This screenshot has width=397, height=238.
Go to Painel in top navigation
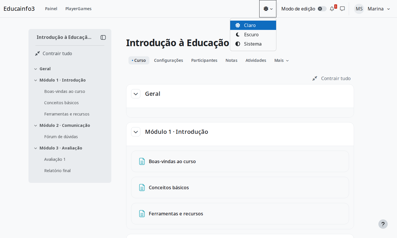(51, 9)
